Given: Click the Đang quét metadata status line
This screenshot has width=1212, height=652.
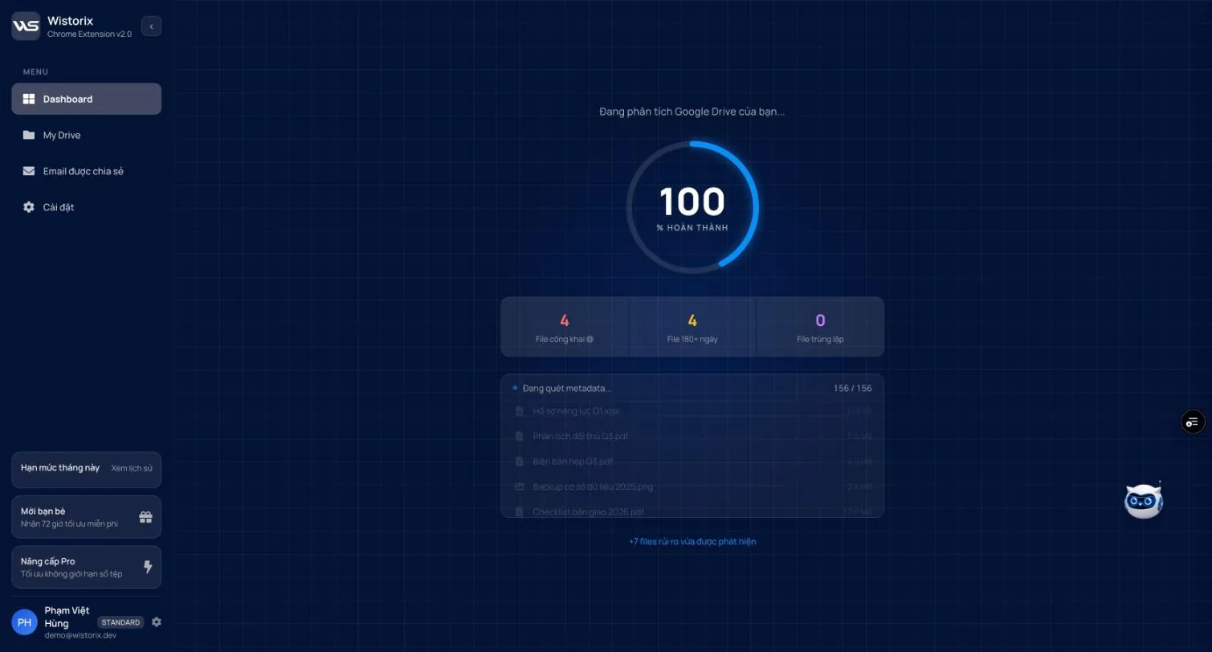Looking at the screenshot, I should pyautogui.click(x=567, y=388).
